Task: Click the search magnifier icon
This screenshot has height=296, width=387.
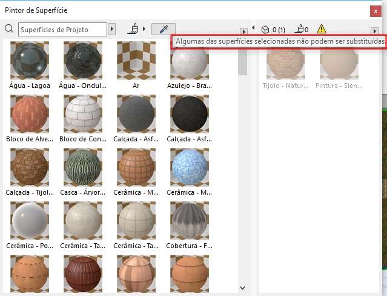Action: click(9, 29)
